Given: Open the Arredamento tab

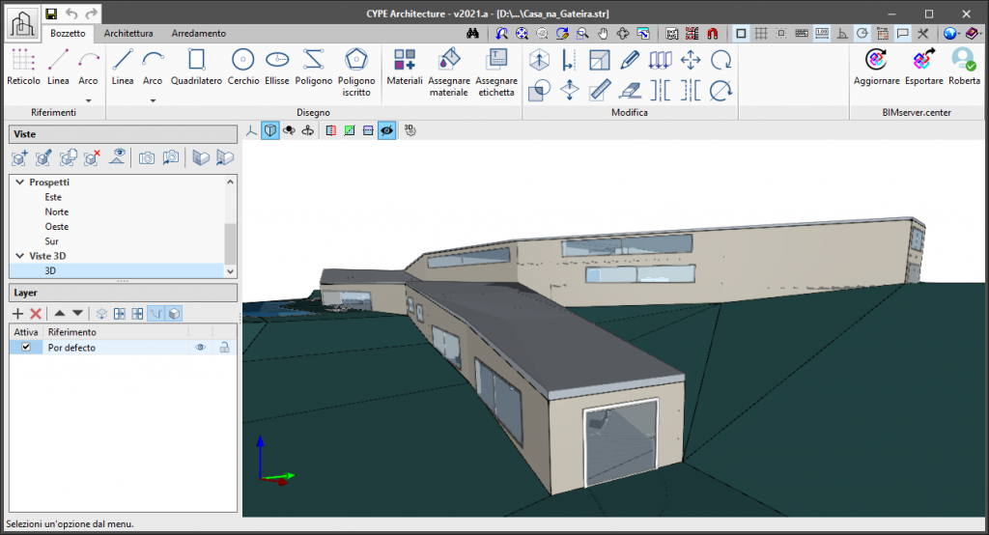Looking at the screenshot, I should click(198, 33).
